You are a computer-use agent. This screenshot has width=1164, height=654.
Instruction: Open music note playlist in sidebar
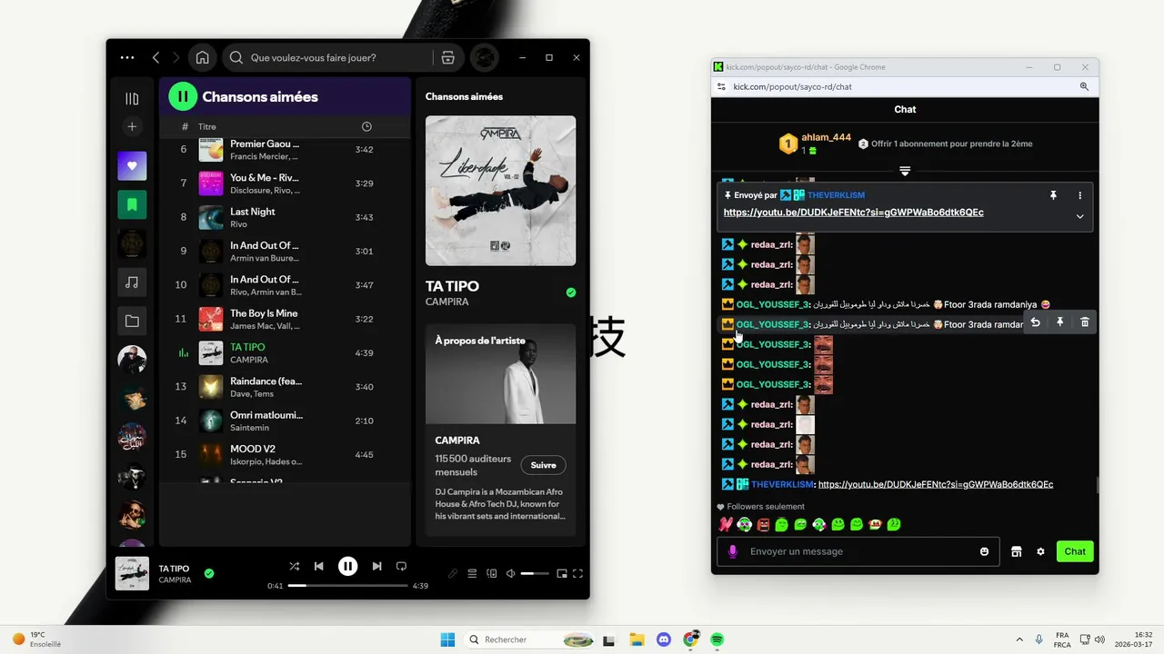click(x=132, y=282)
